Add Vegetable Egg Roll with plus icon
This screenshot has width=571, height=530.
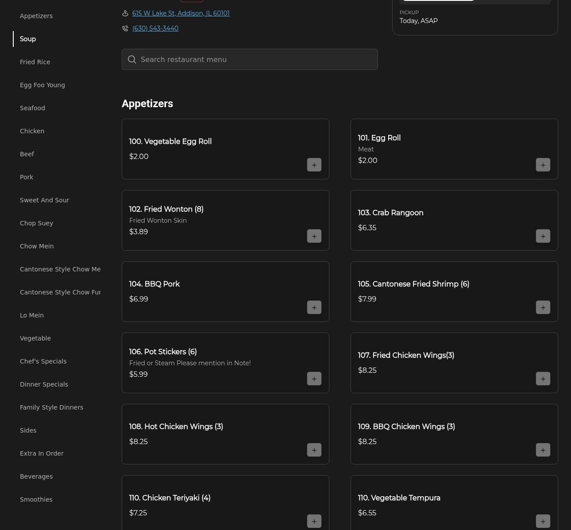(314, 165)
